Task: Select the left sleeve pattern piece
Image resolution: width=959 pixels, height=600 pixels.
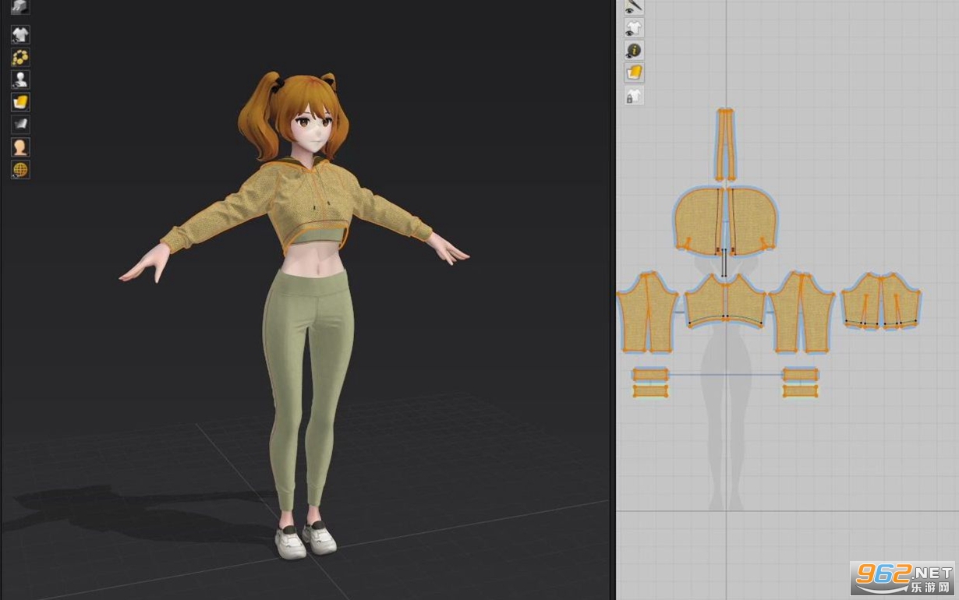Action: click(647, 312)
